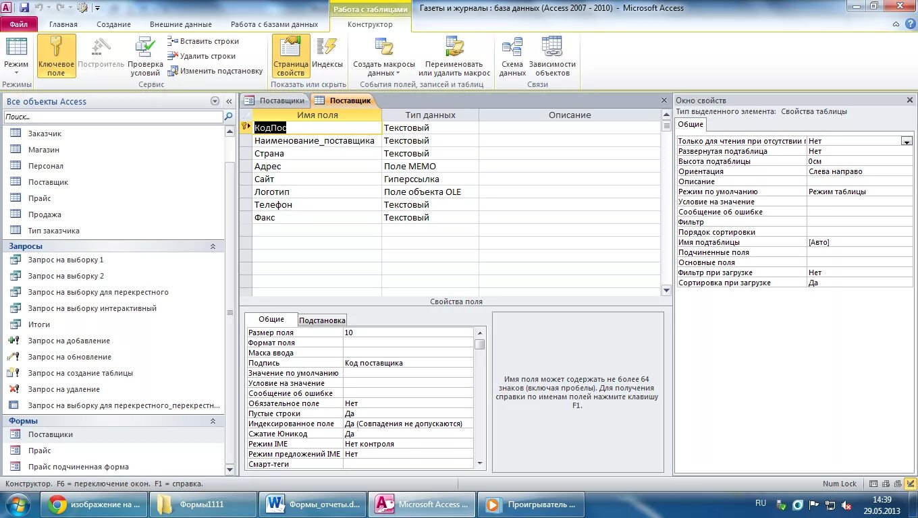The height and width of the screenshot is (518, 918).
Task: Click data type Гиперссылка for Сайт
Action: click(430, 179)
